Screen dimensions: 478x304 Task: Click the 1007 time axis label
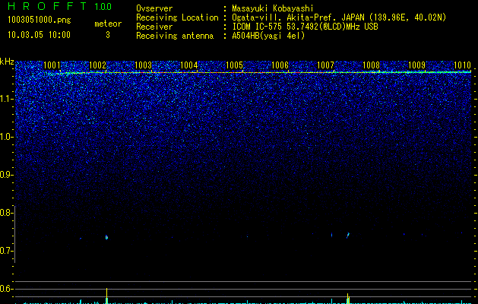pos(325,65)
